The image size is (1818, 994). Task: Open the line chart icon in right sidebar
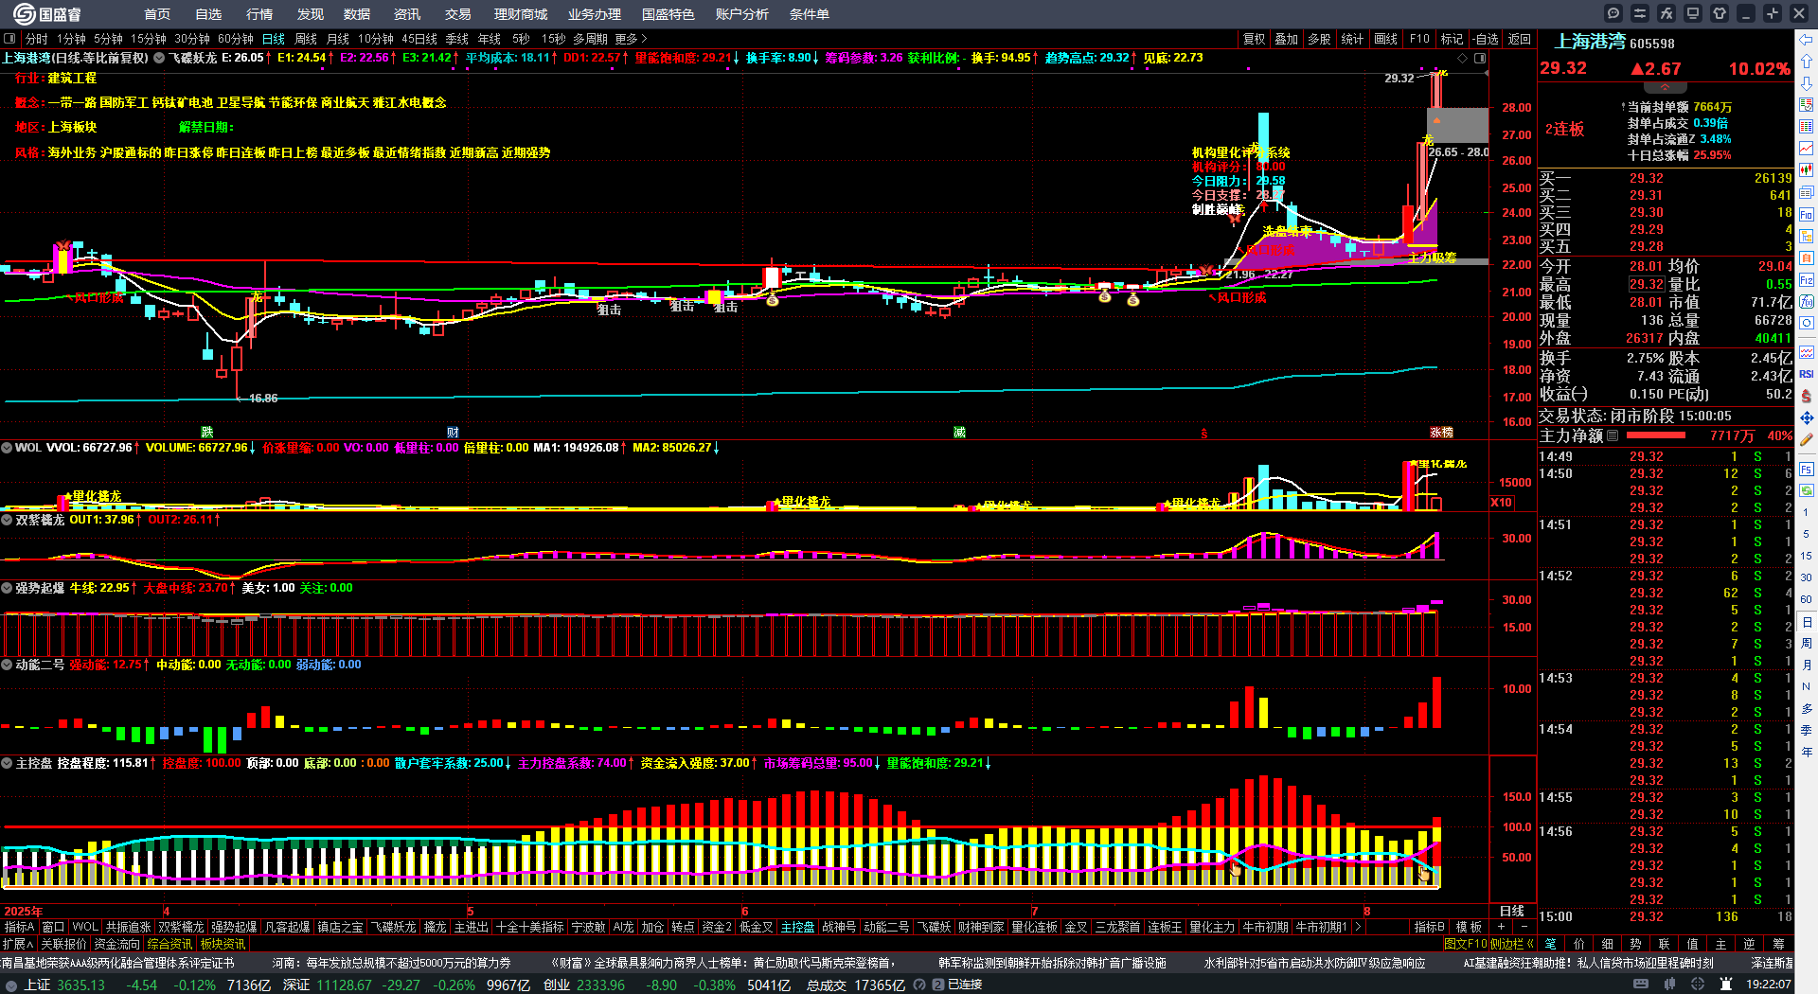tap(1807, 149)
